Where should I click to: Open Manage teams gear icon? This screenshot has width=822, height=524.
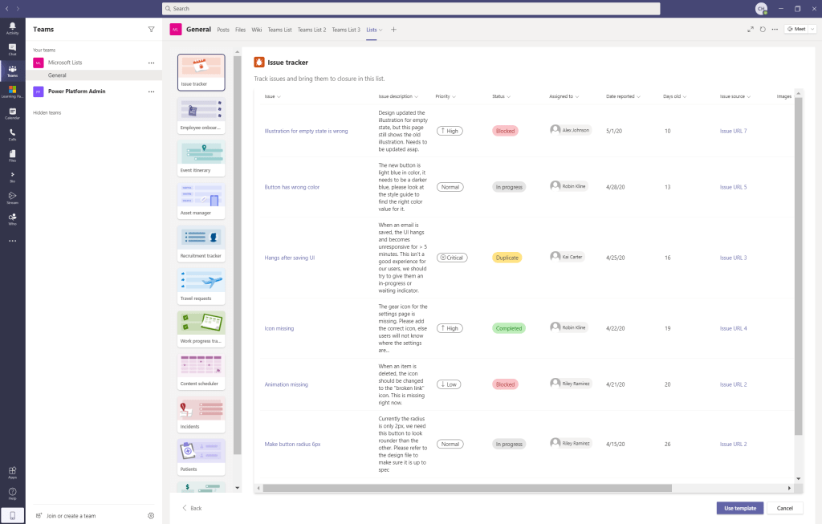point(151,516)
